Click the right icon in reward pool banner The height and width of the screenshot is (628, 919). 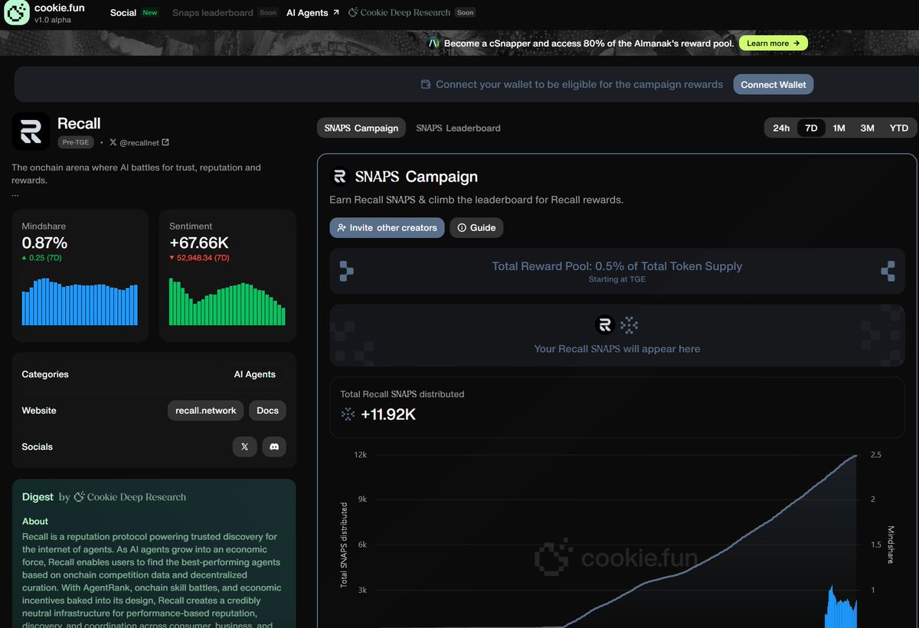pyautogui.click(x=888, y=270)
